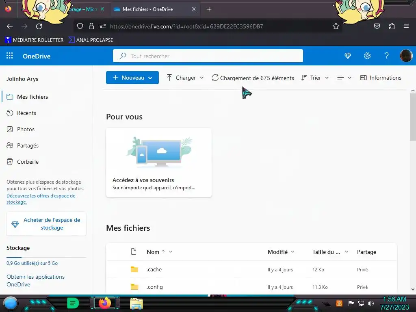Click the network tray icon
This screenshot has height=312, width=416.
click(361, 303)
